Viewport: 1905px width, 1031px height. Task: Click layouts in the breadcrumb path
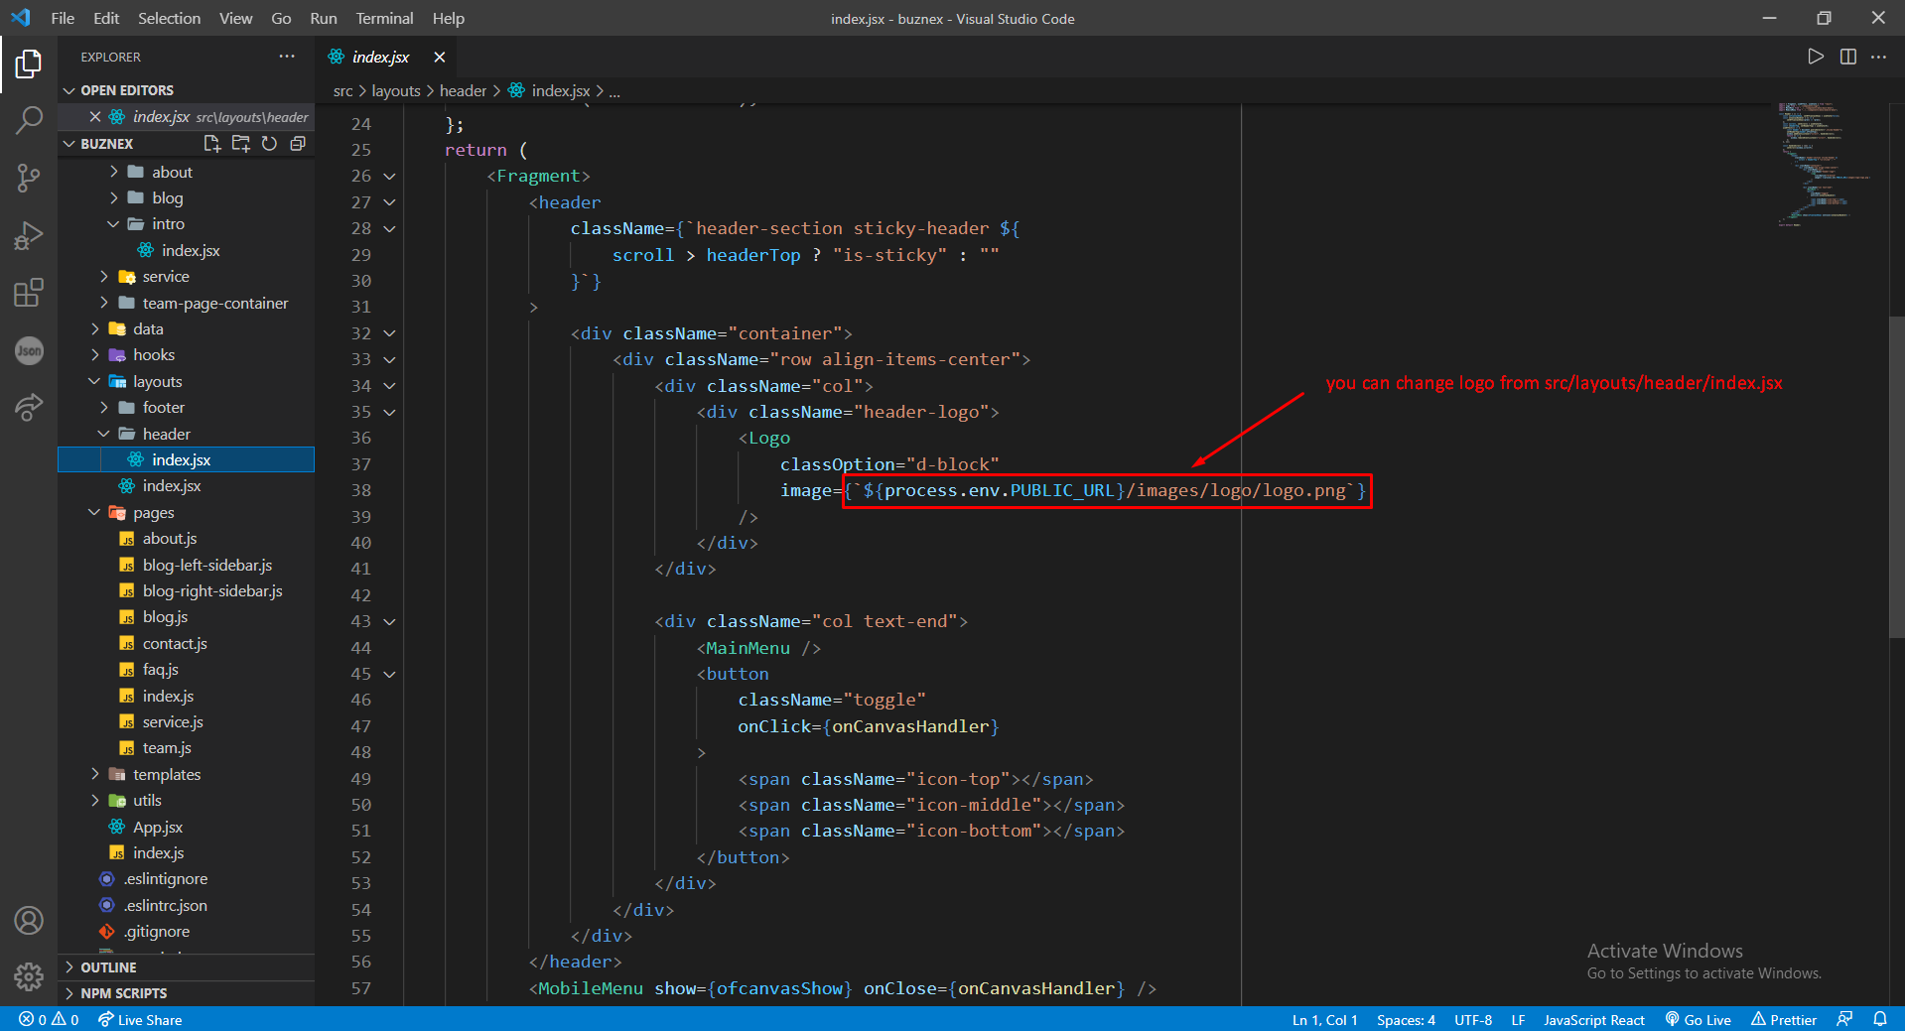point(396,91)
